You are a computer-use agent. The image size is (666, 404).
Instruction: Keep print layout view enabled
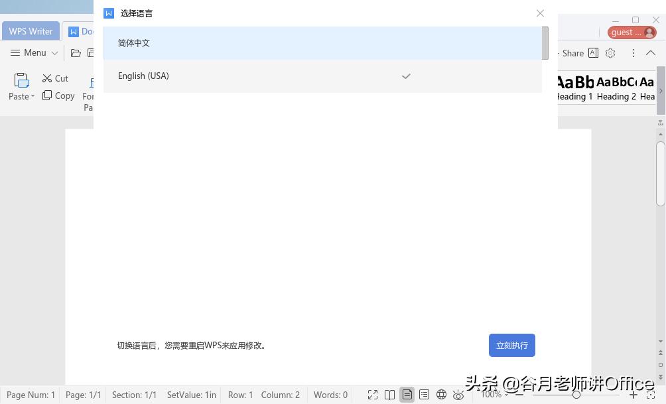[407, 394]
